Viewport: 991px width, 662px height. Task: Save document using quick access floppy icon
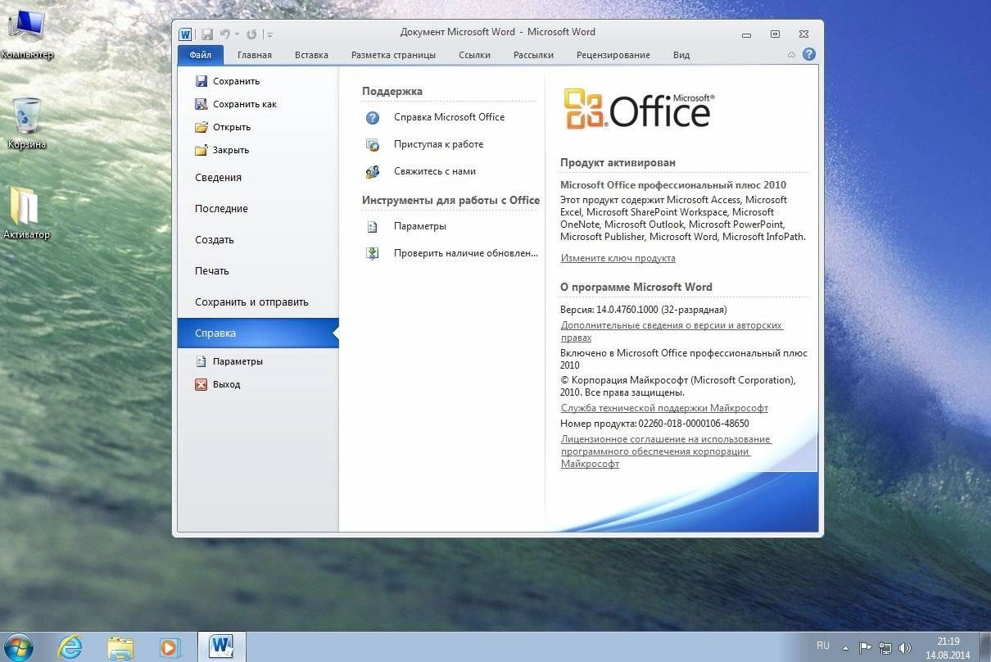point(207,34)
